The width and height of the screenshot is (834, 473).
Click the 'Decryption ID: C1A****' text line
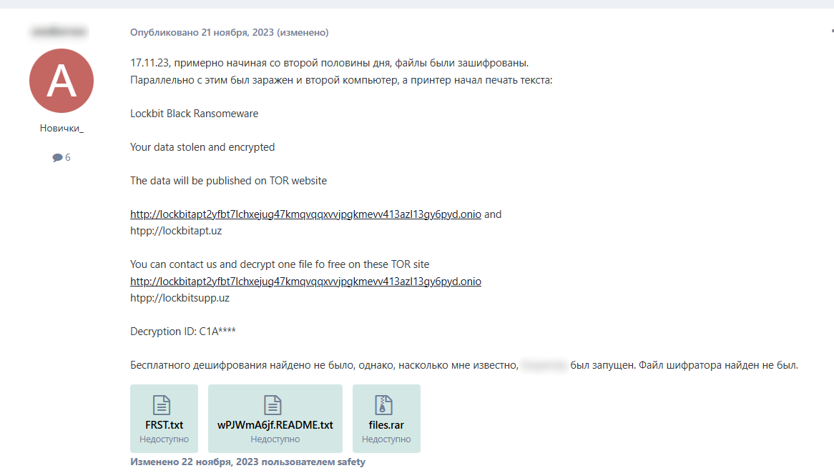pos(183,332)
